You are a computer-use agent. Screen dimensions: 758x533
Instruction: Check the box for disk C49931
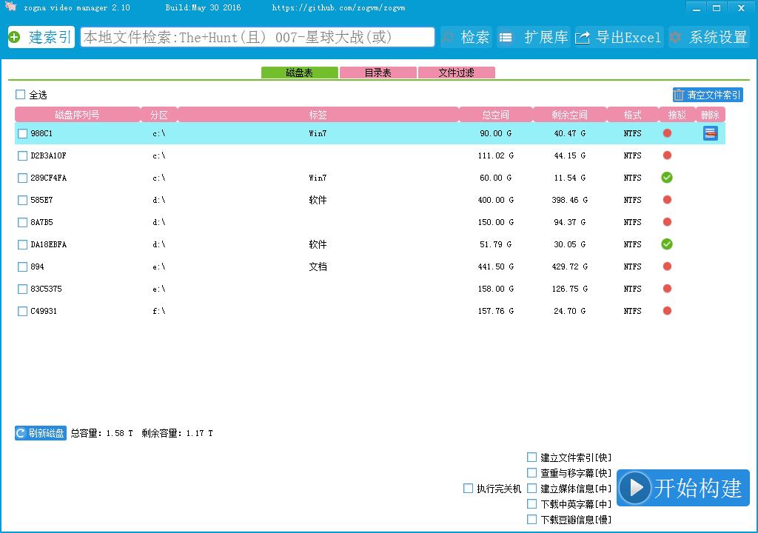click(x=22, y=312)
